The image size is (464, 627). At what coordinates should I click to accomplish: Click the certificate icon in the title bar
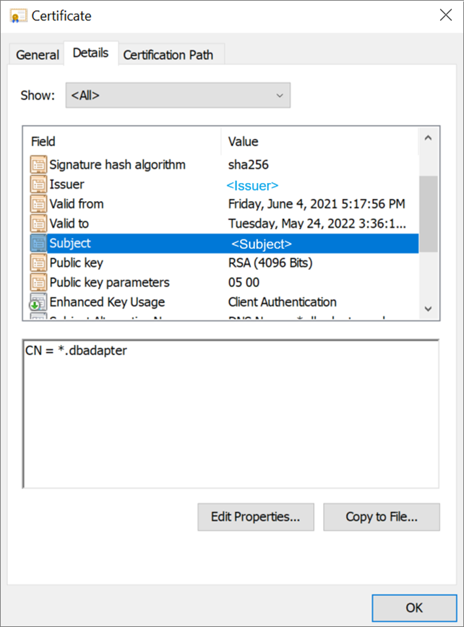(17, 15)
